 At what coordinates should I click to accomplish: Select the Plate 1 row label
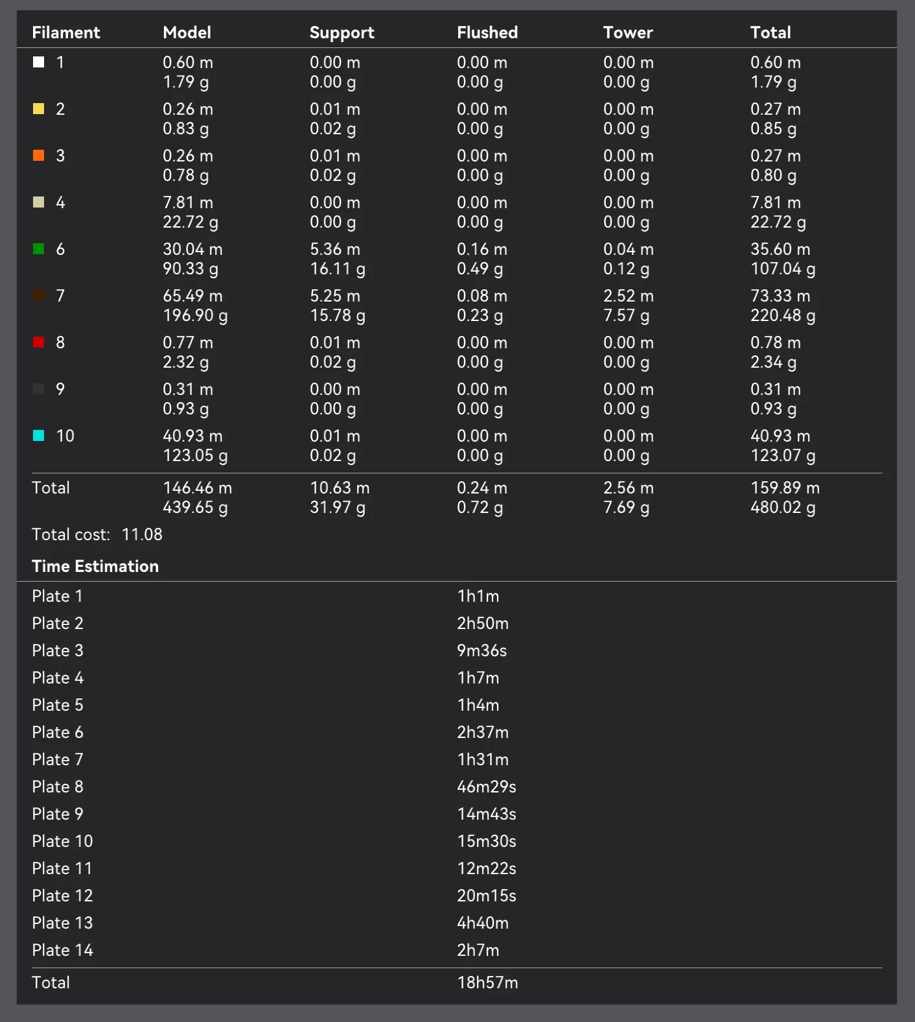pyautogui.click(x=57, y=596)
